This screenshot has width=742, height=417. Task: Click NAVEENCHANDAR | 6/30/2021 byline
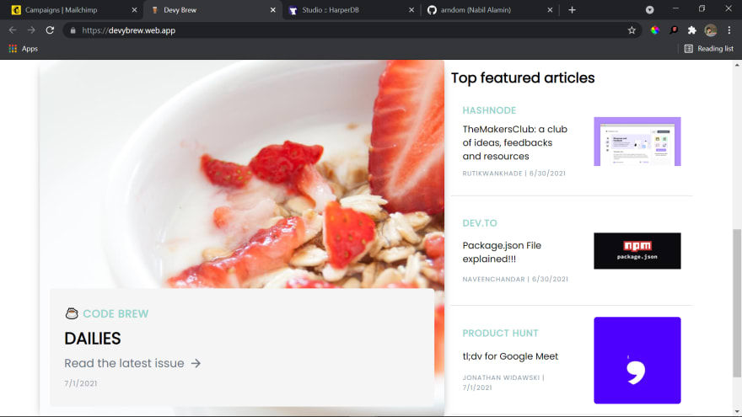click(x=515, y=280)
